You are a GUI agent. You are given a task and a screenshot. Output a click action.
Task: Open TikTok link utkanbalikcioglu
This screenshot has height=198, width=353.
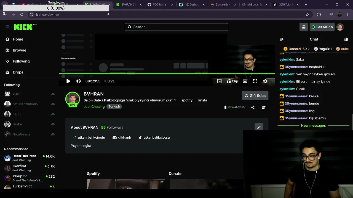pyautogui.click(x=154, y=137)
